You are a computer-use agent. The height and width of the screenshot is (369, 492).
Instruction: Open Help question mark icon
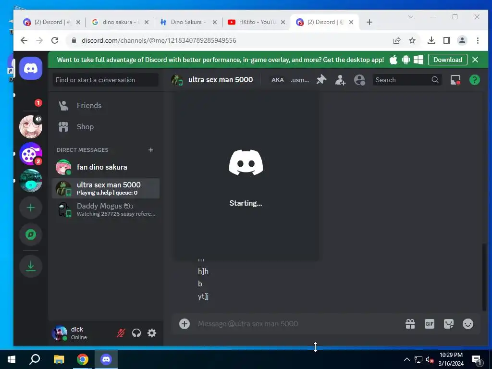474,80
